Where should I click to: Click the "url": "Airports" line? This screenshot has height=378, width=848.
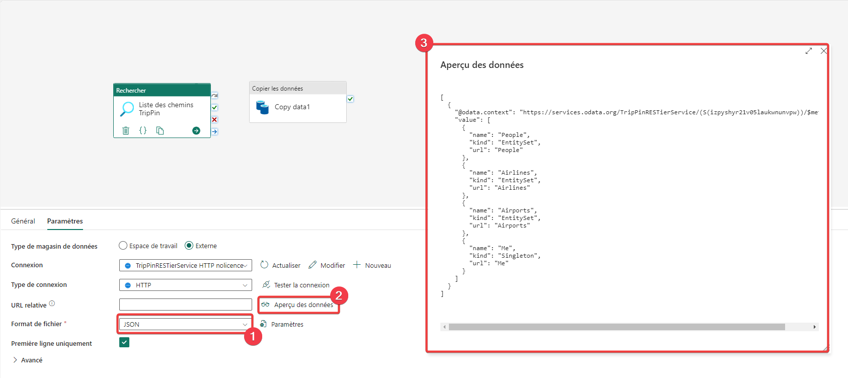499,225
